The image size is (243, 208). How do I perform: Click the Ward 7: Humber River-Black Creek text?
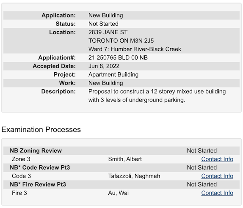point(135,49)
